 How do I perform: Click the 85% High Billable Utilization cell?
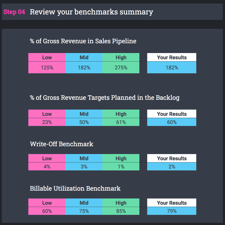tap(121, 211)
